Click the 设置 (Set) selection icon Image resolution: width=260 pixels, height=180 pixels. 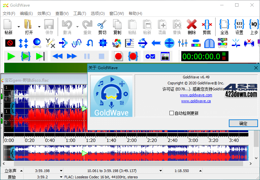[x=239, y=24]
